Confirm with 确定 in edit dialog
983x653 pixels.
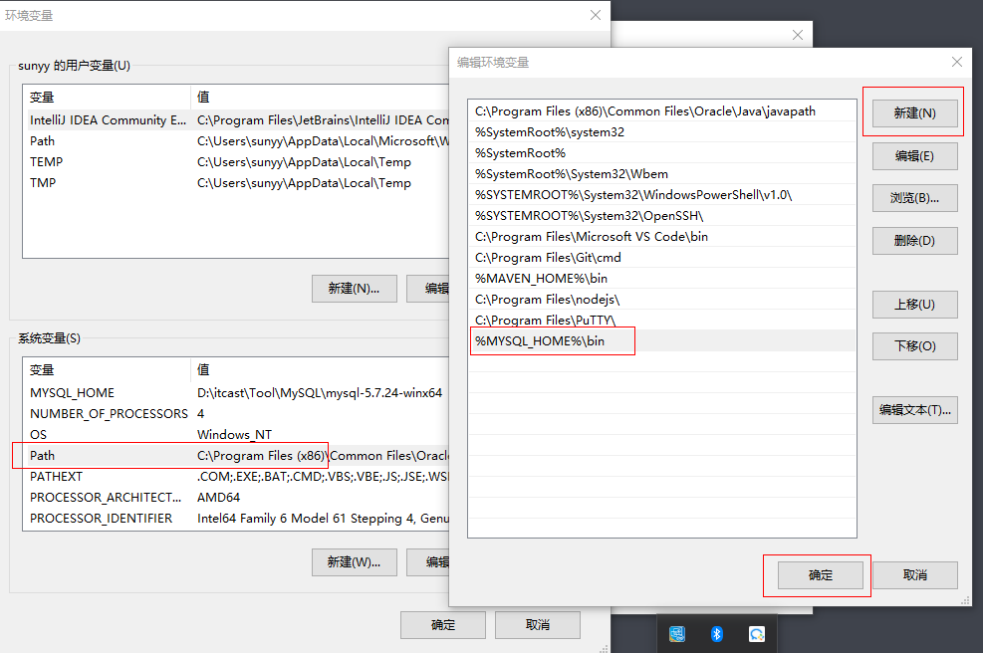(x=820, y=575)
